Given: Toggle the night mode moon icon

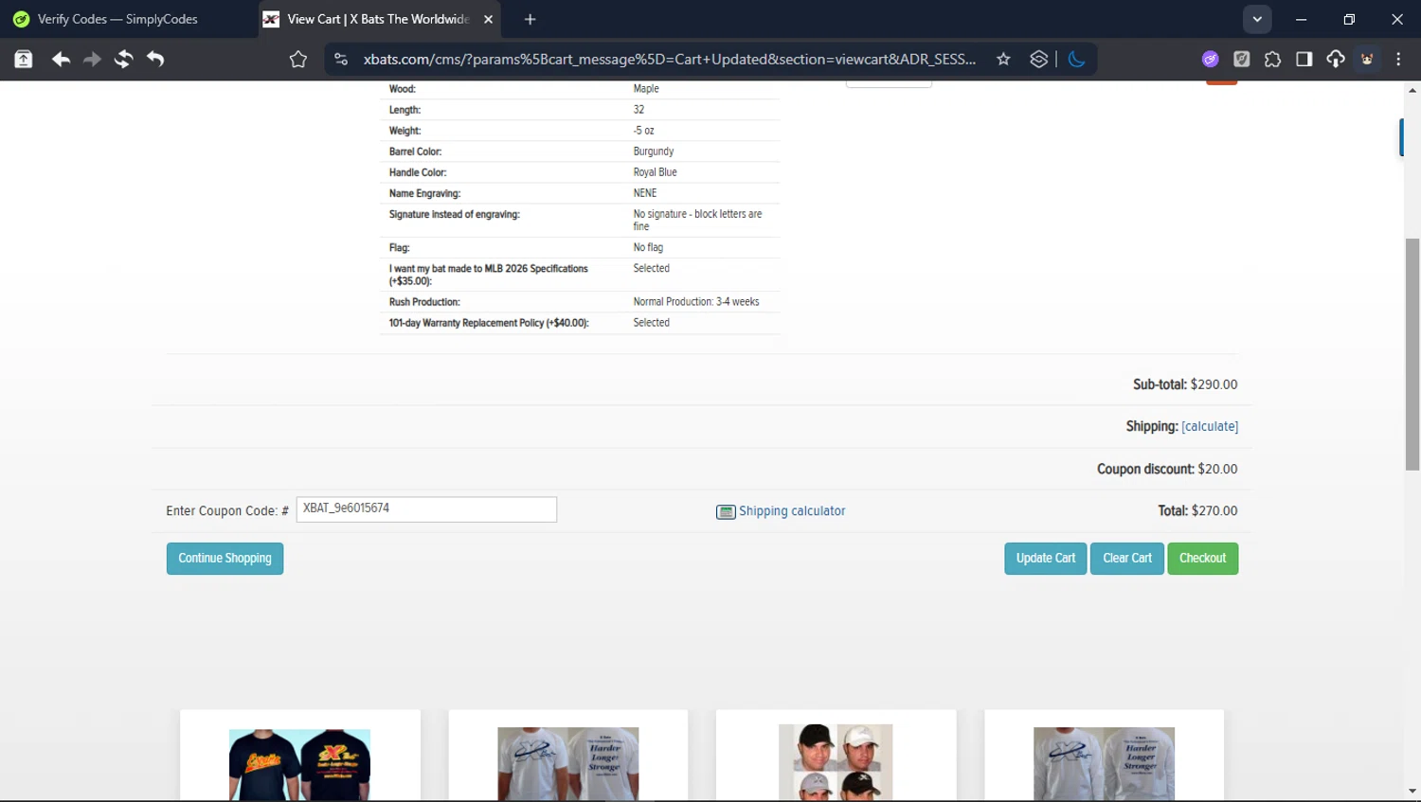Looking at the screenshot, I should tap(1076, 60).
